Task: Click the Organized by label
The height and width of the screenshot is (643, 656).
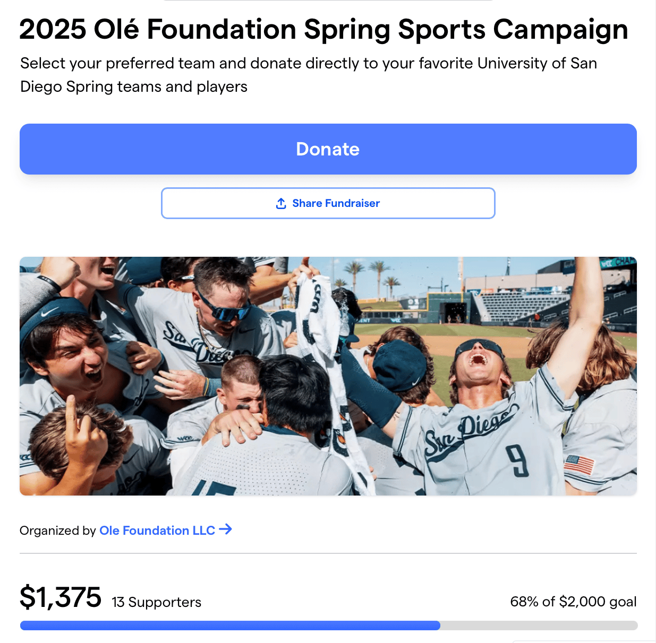Action: (x=57, y=531)
